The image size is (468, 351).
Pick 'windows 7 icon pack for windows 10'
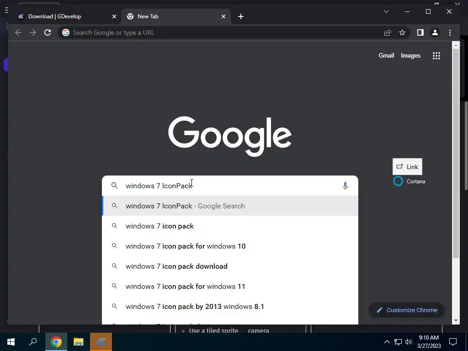[230, 246]
